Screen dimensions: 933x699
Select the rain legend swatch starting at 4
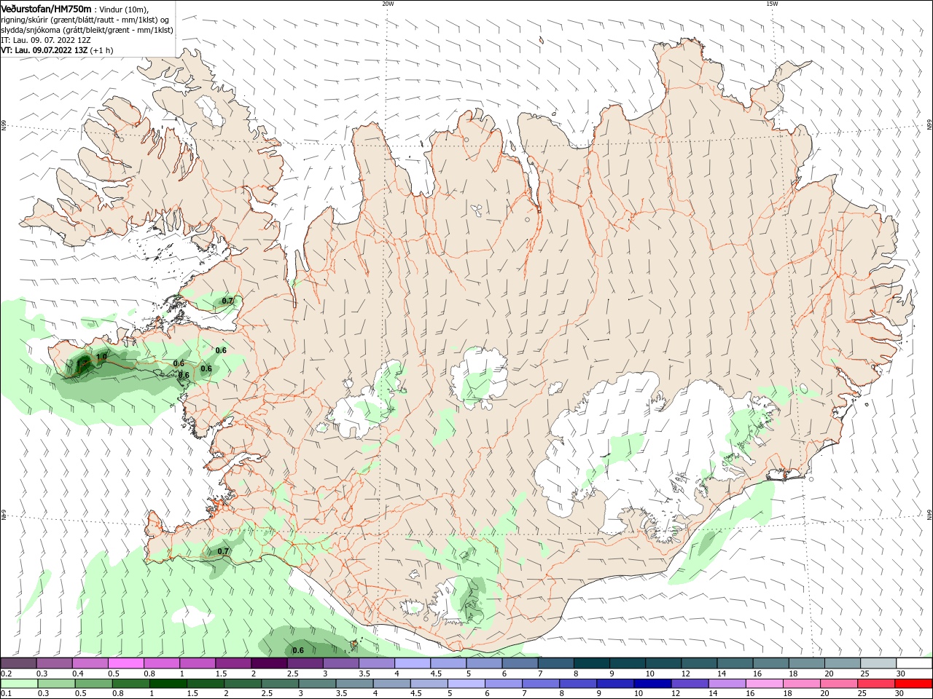pos(391,684)
